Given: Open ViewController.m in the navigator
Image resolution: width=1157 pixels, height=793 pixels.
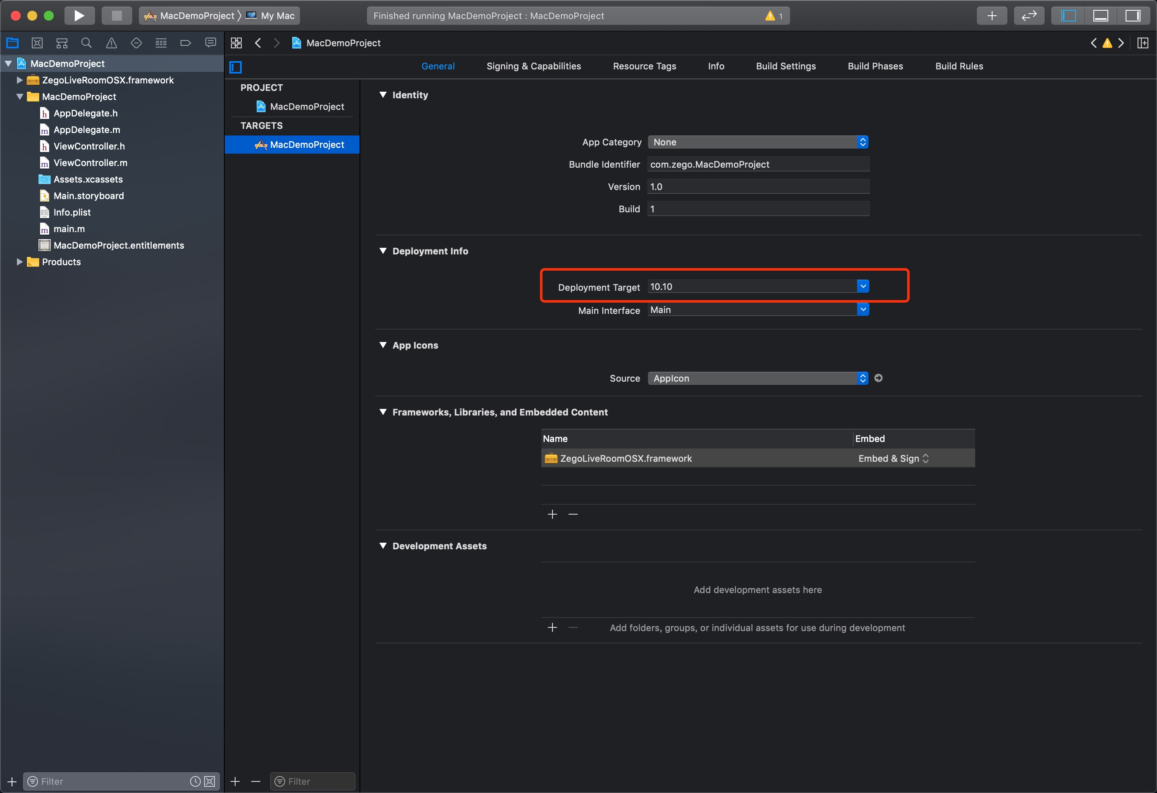Looking at the screenshot, I should [90, 163].
